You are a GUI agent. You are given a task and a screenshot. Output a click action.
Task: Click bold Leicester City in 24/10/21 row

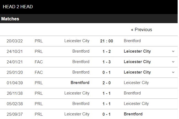137,51
